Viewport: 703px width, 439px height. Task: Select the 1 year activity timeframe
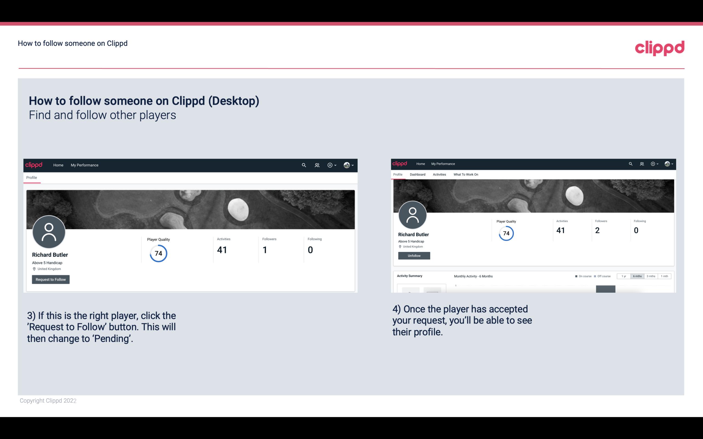coord(624,276)
